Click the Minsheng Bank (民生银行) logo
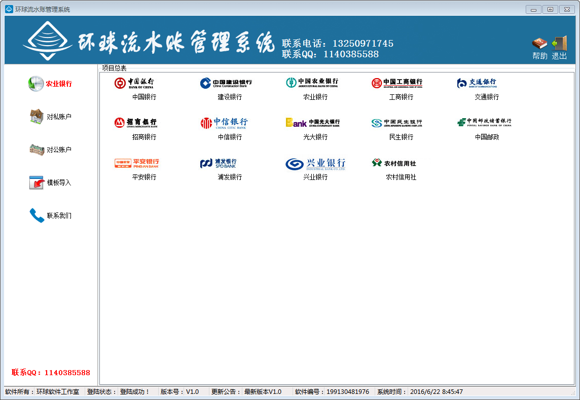 (397, 123)
